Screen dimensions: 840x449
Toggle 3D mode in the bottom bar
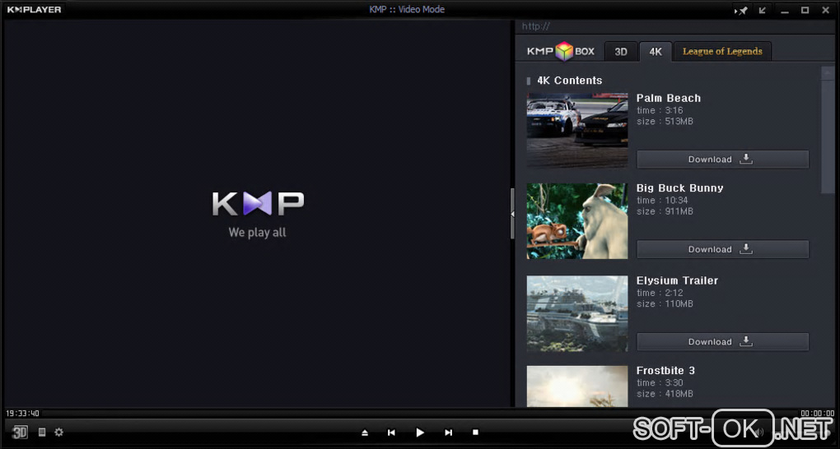[x=20, y=432]
